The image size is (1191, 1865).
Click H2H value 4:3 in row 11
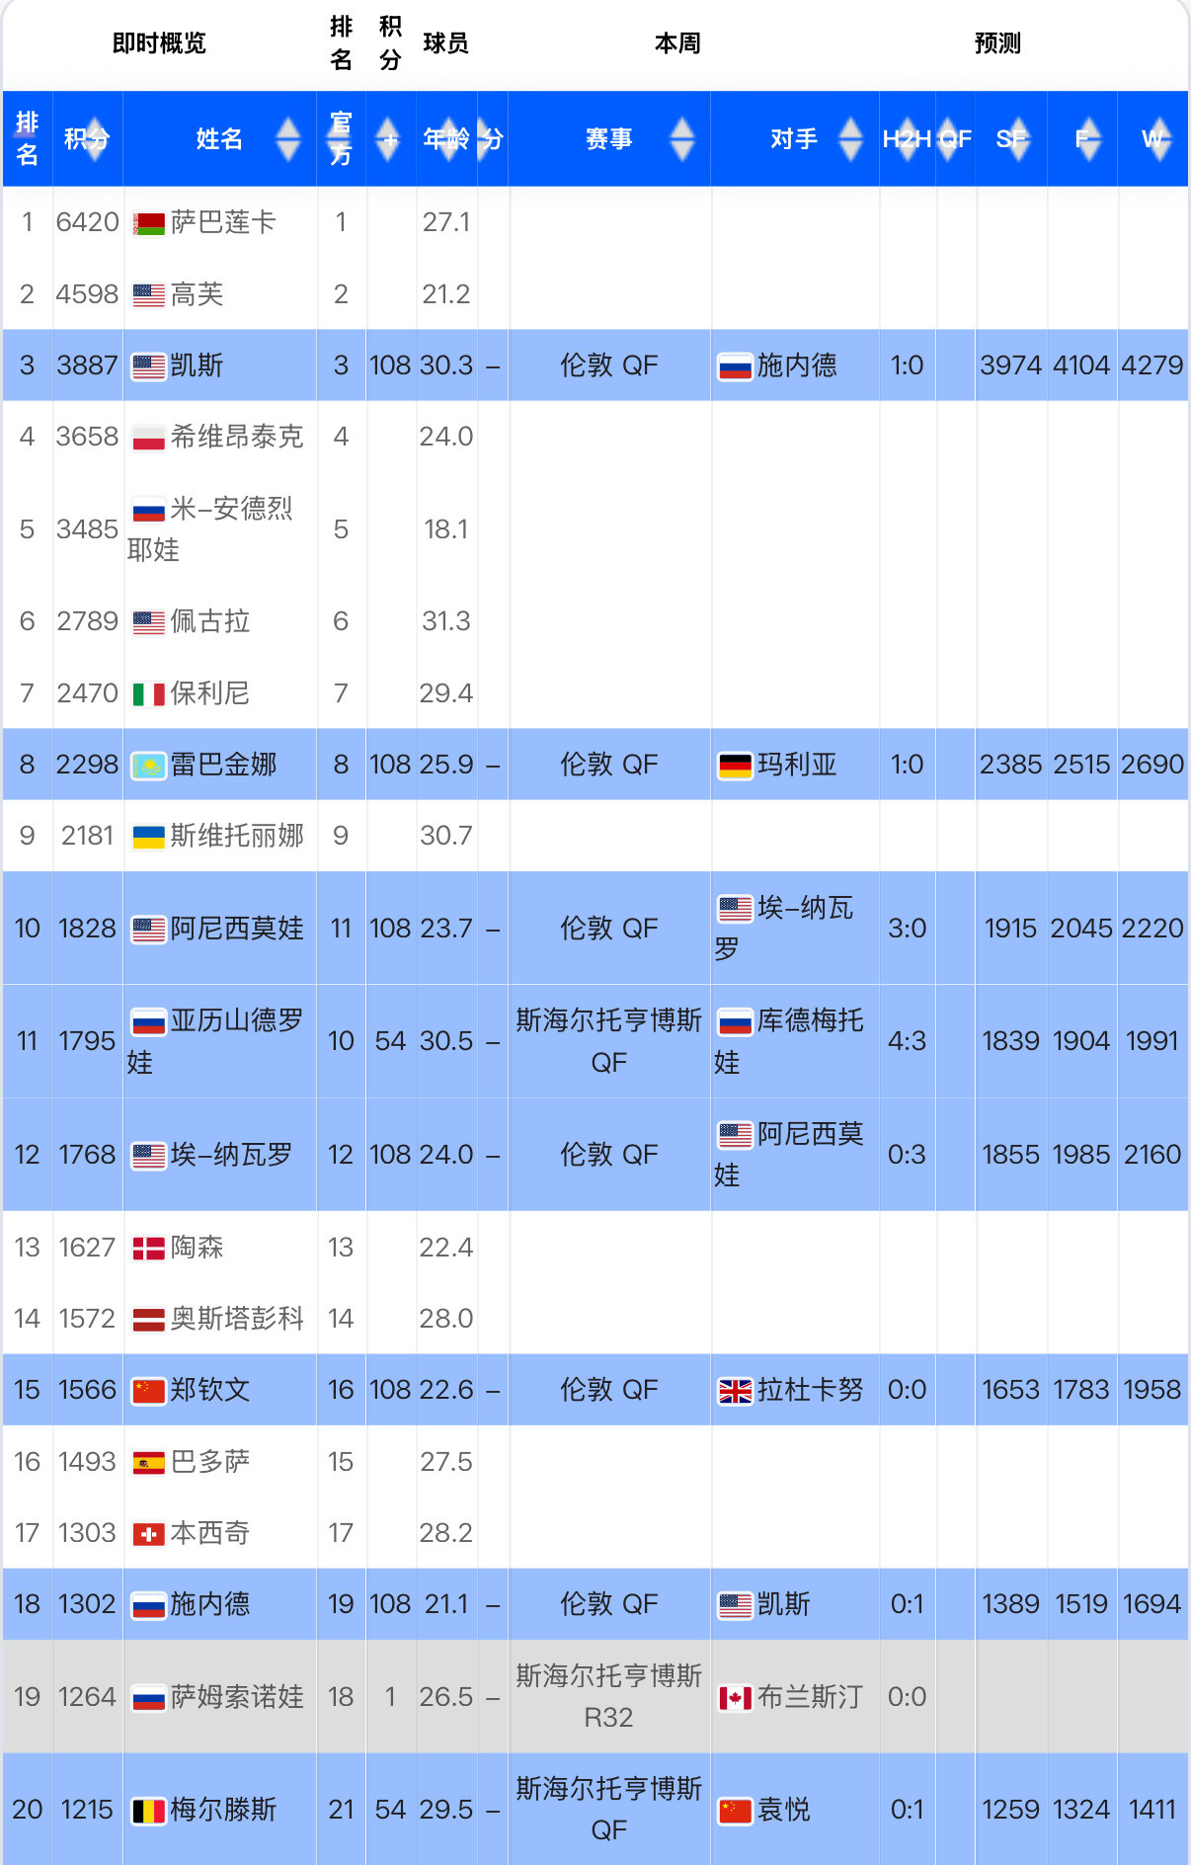pyautogui.click(x=907, y=1041)
